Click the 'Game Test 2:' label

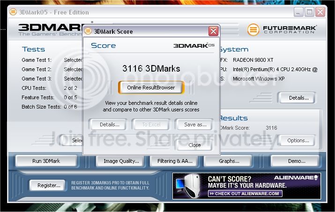pyautogui.click(x=37, y=69)
